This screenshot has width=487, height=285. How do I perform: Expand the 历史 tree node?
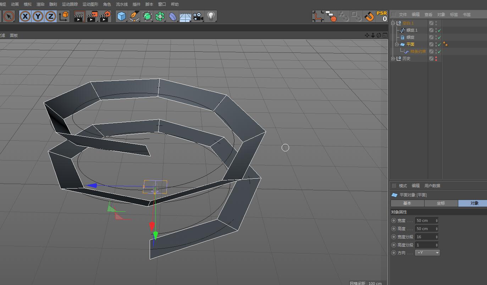393,58
